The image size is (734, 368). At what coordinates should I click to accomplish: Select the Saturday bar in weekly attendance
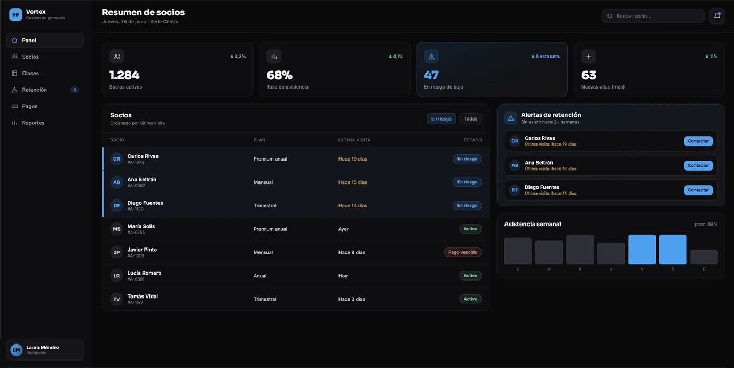(x=673, y=250)
